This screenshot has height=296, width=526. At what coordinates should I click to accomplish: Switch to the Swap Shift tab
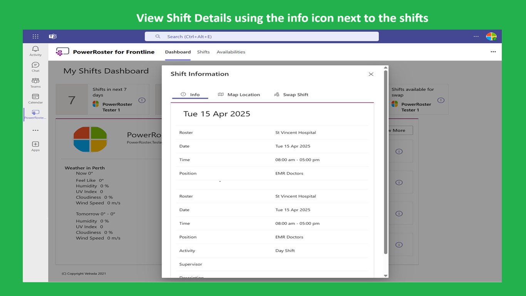point(291,94)
